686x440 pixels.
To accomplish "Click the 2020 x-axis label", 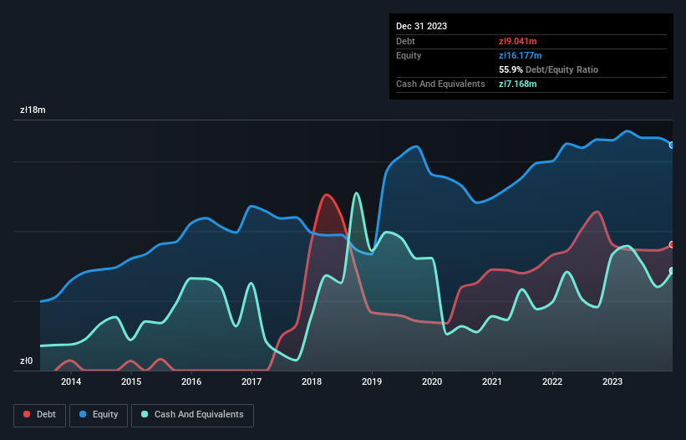I will [432, 381].
